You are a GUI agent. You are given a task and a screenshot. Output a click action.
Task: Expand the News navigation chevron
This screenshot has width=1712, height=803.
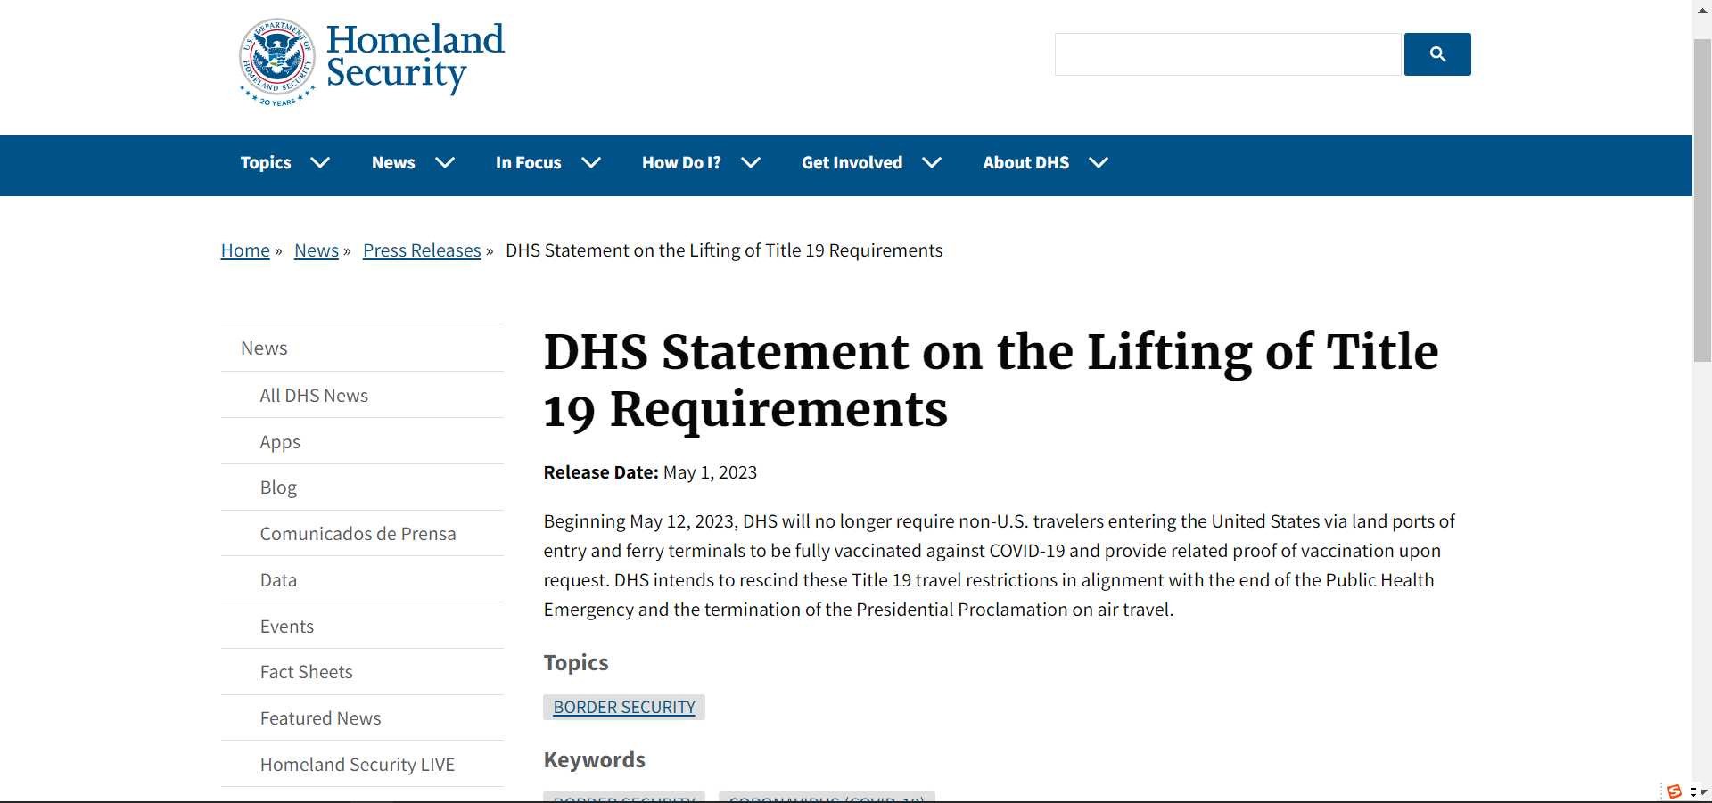445,162
